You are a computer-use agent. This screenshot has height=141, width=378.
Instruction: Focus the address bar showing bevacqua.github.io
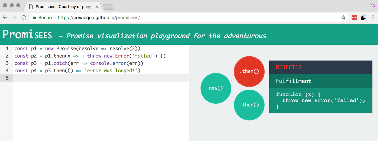(184, 18)
